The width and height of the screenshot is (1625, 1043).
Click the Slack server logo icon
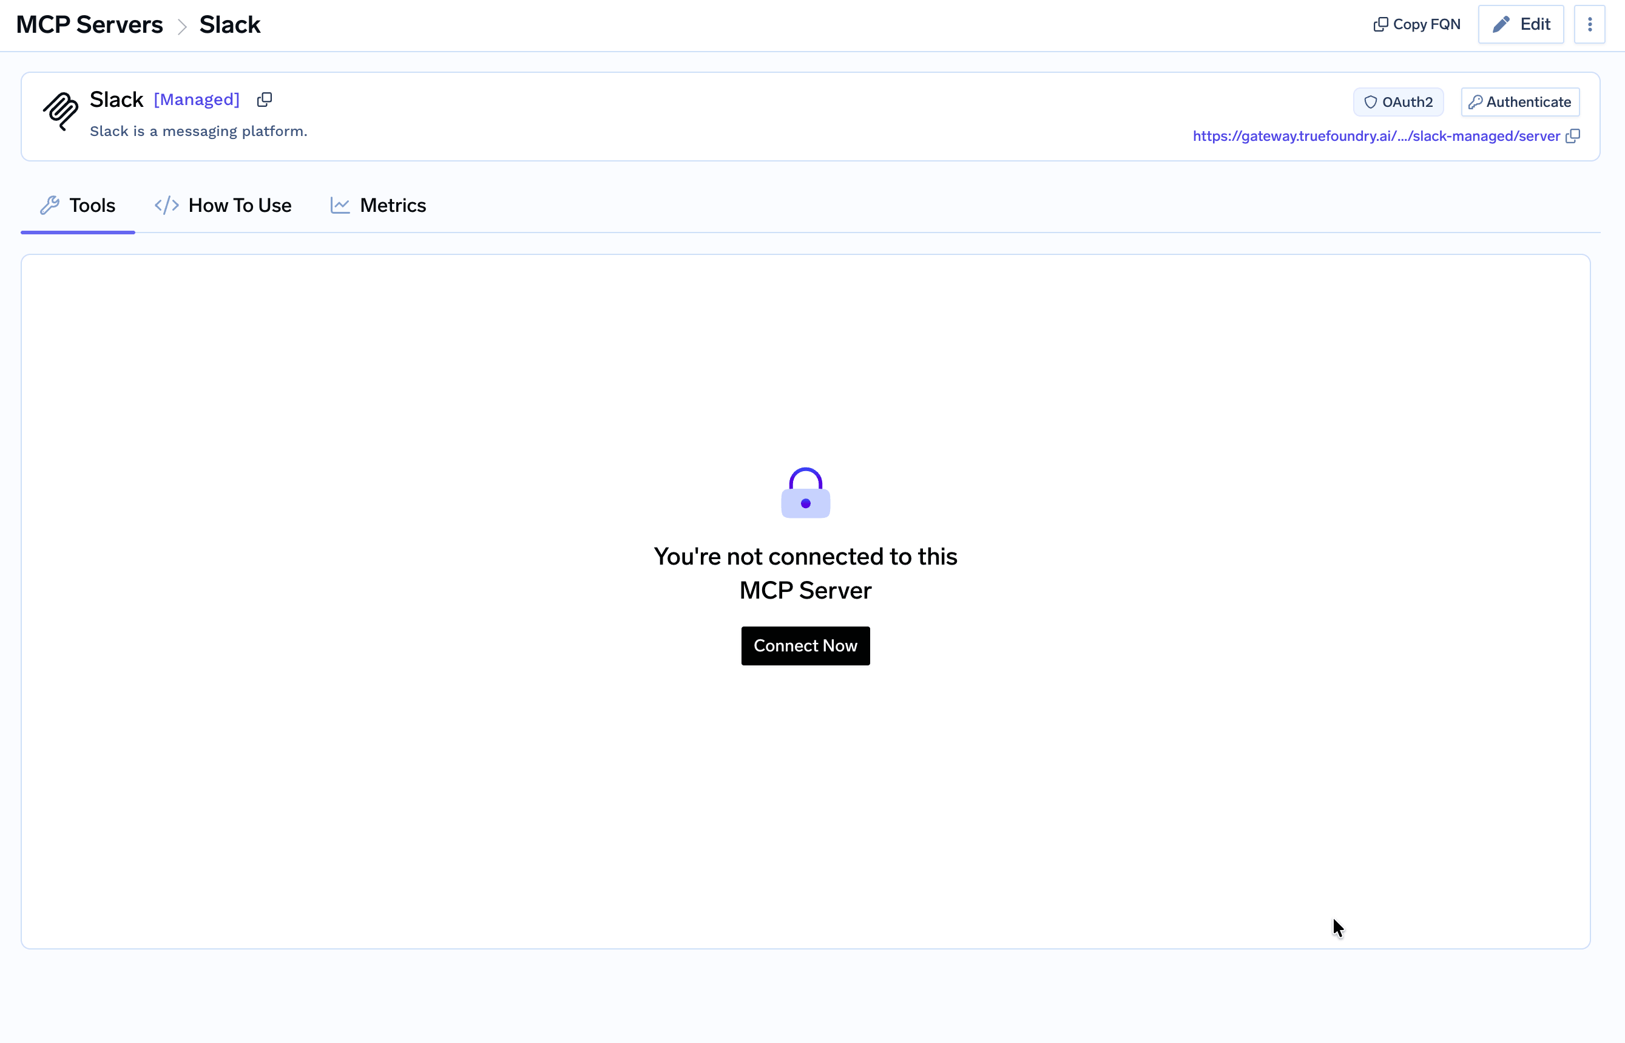coord(61,112)
